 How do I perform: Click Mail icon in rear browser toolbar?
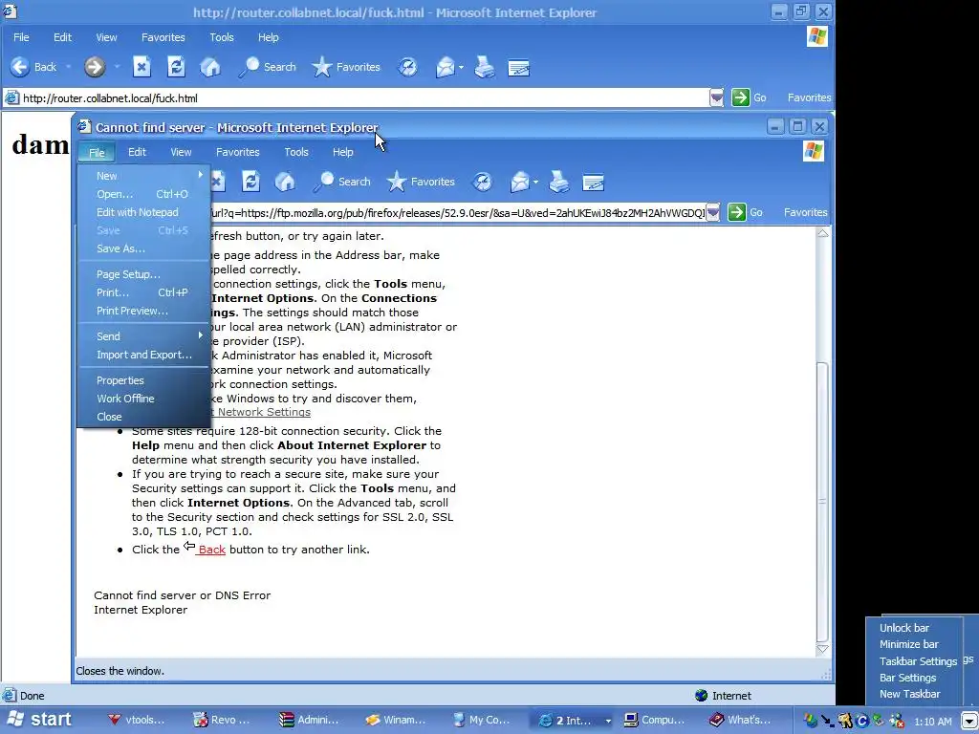coord(446,67)
